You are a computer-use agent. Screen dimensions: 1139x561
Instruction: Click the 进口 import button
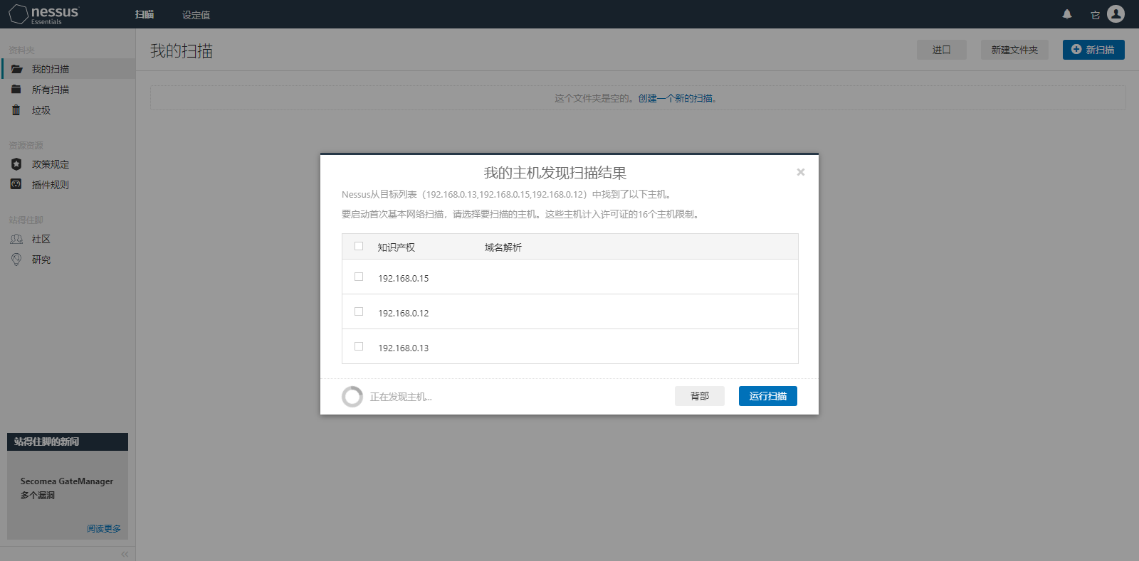click(941, 50)
